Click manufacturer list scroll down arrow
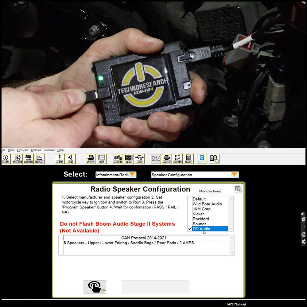The width and height of the screenshot is (307, 307). coord(231,229)
